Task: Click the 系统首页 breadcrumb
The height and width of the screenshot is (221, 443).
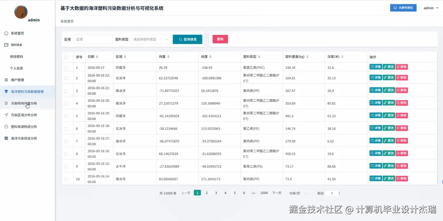Action: (x=67, y=22)
